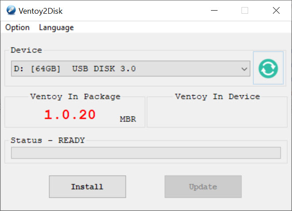Select the Ventoy In Package heading
Screen dimensions: 292x211
pos(75,96)
